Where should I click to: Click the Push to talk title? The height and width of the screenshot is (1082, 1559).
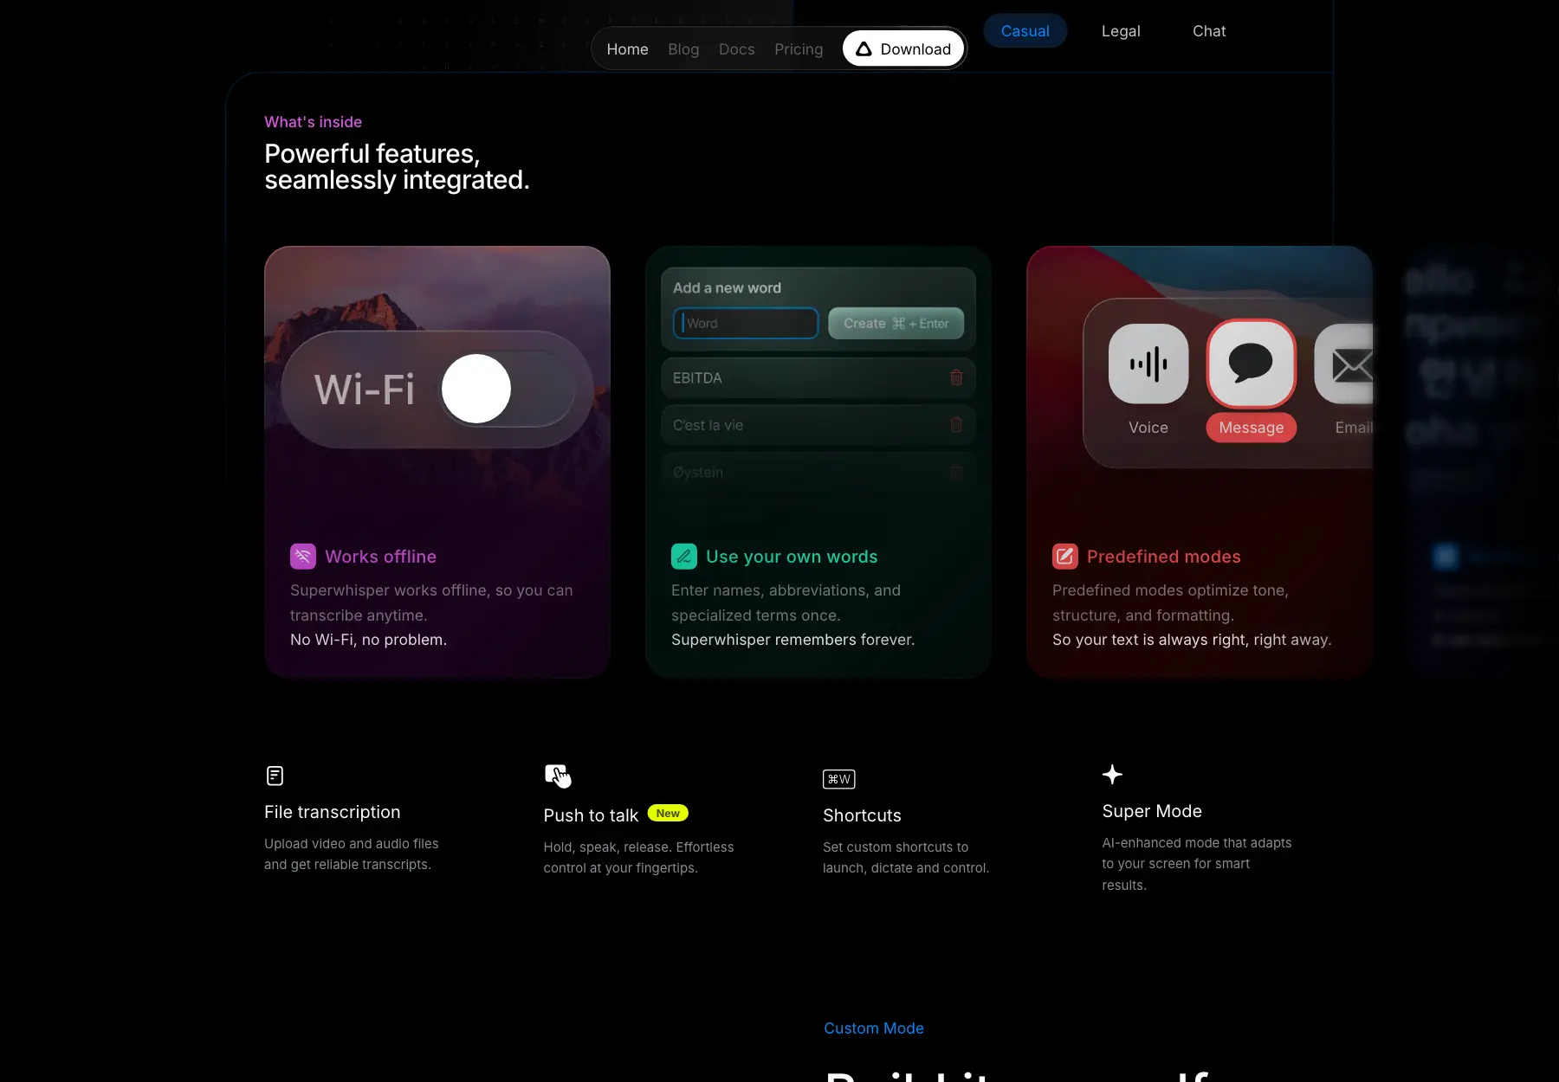(x=591, y=815)
